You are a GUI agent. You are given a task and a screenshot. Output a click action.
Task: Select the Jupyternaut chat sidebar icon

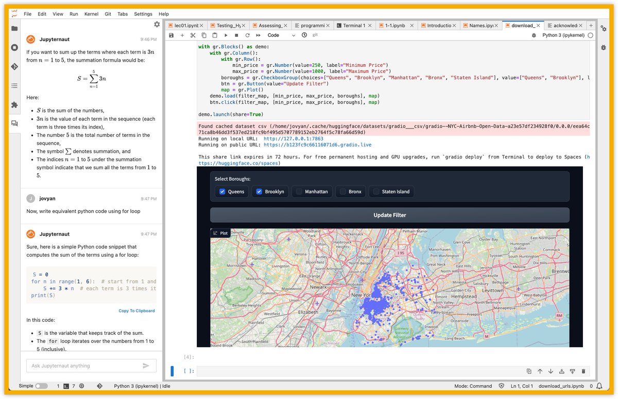[14, 123]
